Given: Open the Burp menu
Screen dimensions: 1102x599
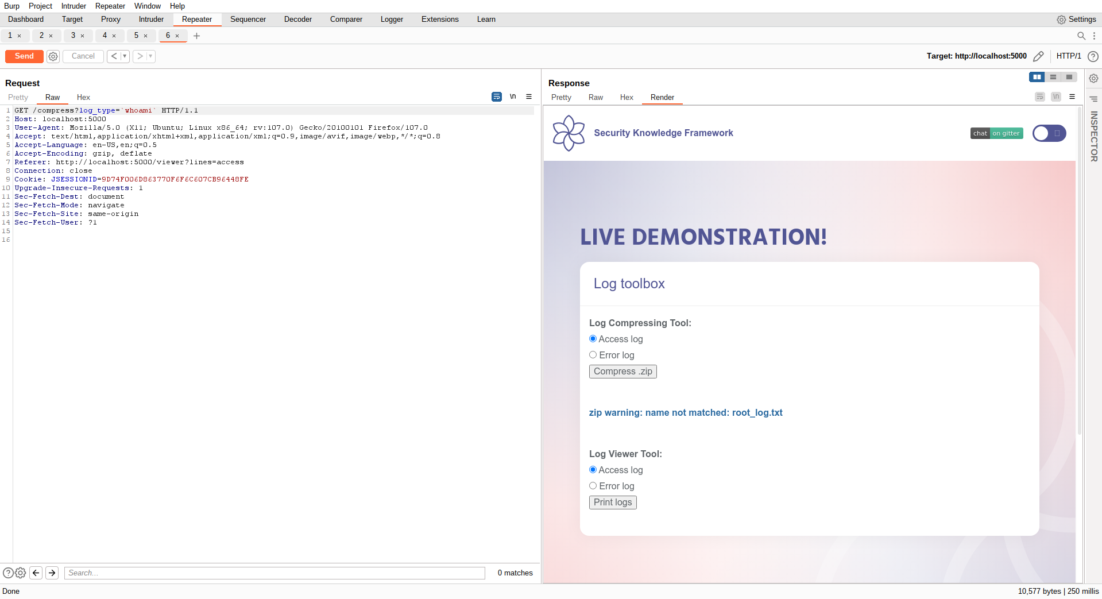Looking at the screenshot, I should coord(11,6).
